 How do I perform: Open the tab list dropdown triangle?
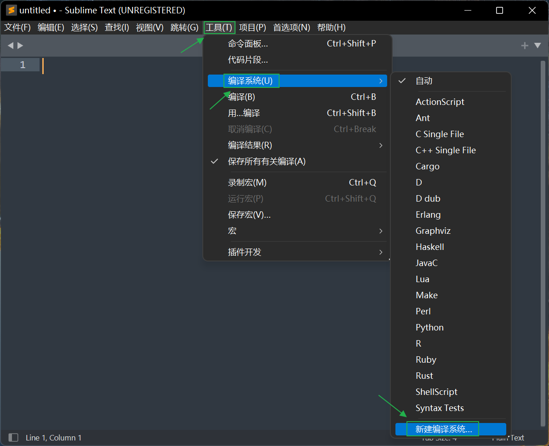(x=538, y=46)
